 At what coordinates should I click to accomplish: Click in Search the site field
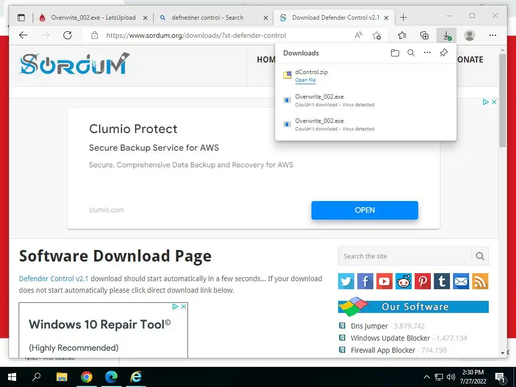[405, 256]
